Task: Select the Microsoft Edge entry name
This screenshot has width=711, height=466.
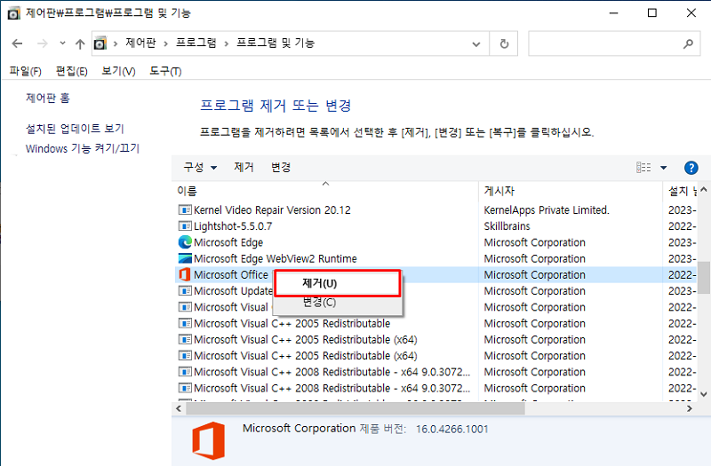Action: 228,242
